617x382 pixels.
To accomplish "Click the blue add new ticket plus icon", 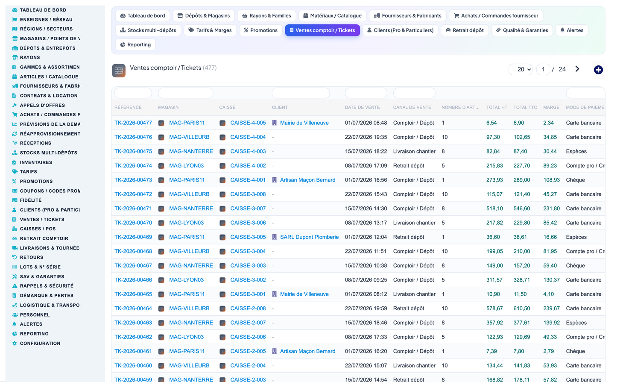I will pos(598,70).
